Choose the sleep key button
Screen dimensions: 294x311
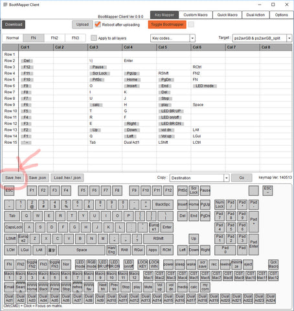coord(179,264)
